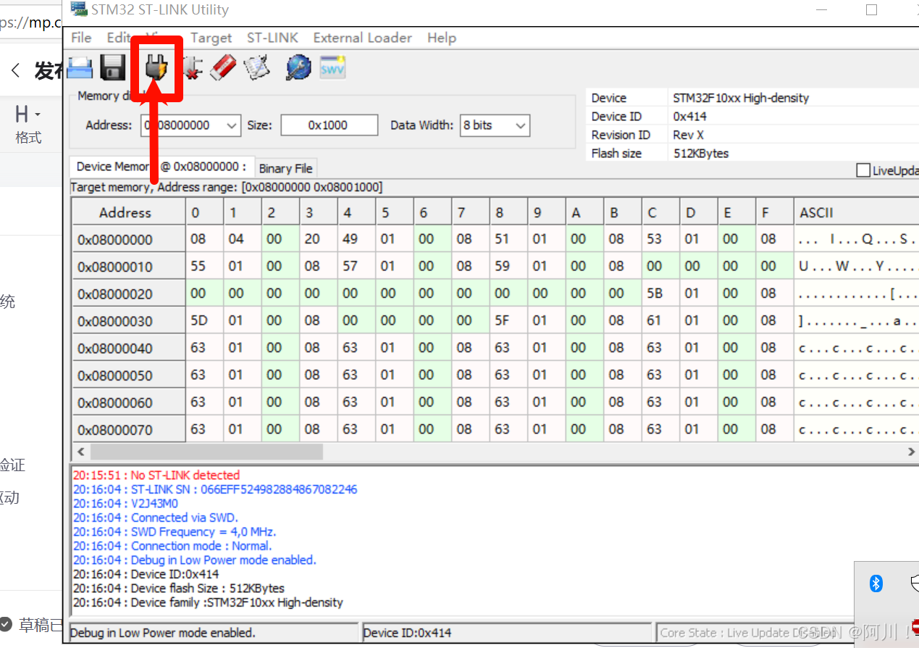Open the Data Width dropdown
Viewport: 919px width, 648px height.
pos(520,125)
